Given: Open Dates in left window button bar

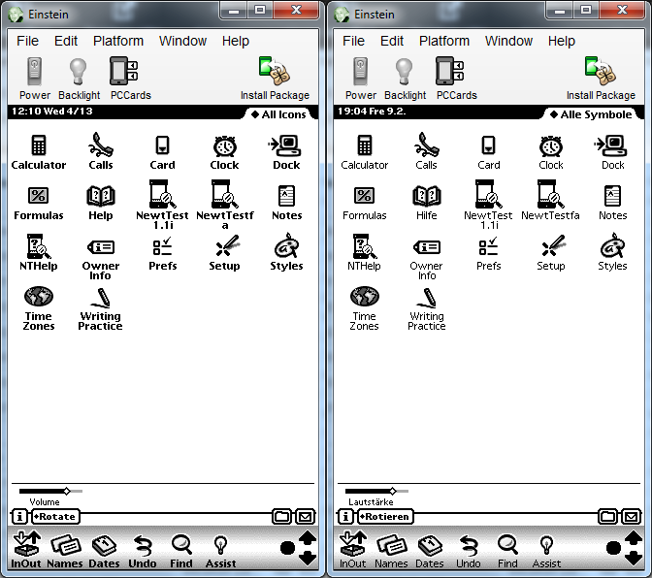Looking at the screenshot, I should 104,551.
